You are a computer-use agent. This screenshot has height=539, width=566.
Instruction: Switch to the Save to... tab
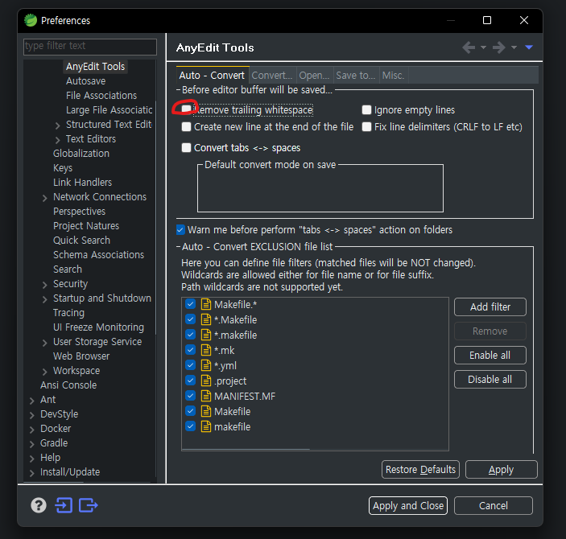click(x=356, y=75)
